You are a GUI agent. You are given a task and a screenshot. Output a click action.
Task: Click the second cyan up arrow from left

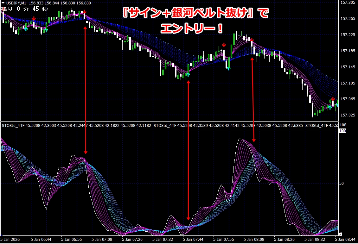tap(46, 29)
